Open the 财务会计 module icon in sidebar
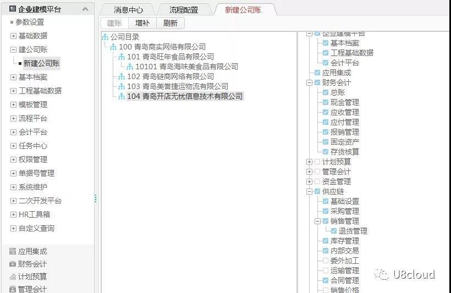This screenshot has width=451, height=293. pos(12,264)
